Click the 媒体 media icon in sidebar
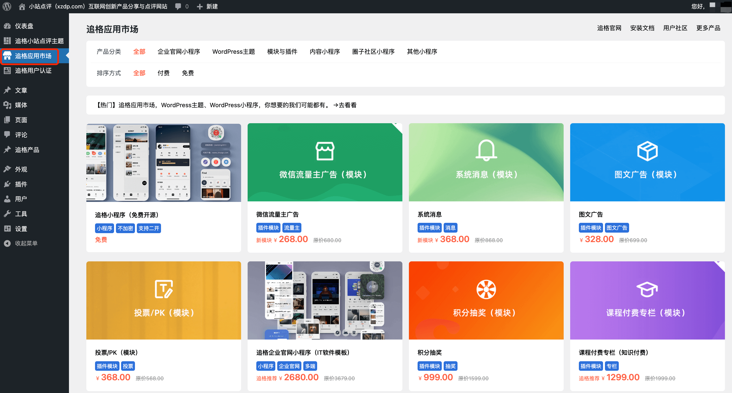Image resolution: width=732 pixels, height=393 pixels. (7, 105)
